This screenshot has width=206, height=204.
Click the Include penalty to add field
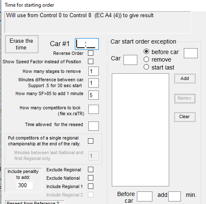tap(25, 185)
